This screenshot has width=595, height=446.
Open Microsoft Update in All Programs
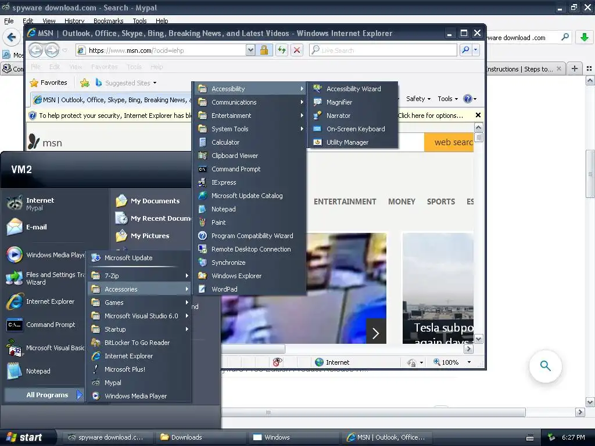(139, 258)
